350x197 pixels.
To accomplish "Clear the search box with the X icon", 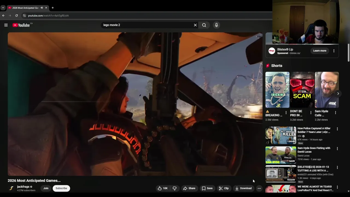I will (195, 25).
